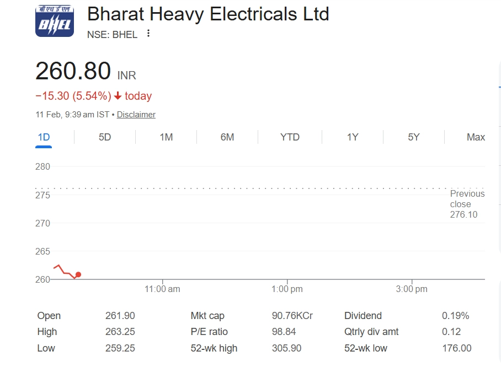Click the Previous close 276.10 label
This screenshot has width=501, height=378.
point(467,204)
